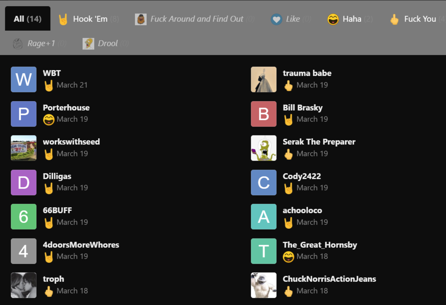446x305 pixels.
Task: Click workswithseed's profile picture thumbnail
Action: 24,148
